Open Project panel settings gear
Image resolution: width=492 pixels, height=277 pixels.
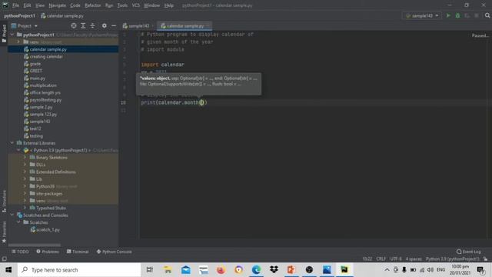click(x=105, y=25)
